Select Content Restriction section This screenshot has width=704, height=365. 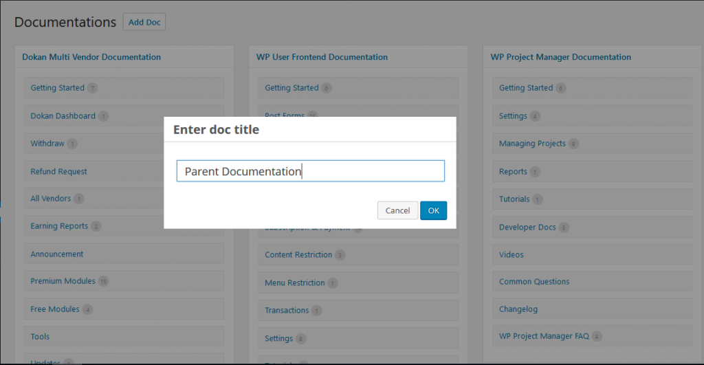298,255
